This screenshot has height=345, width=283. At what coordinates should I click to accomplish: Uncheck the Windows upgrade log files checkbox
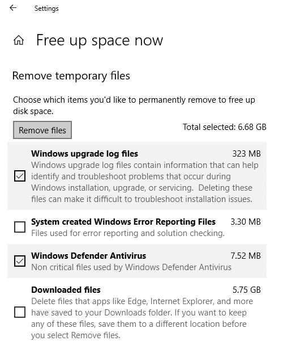click(20, 176)
